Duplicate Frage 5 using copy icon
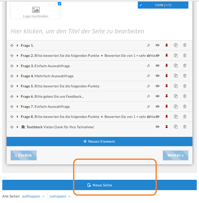The width and height of the screenshot is (199, 203). pos(176,86)
